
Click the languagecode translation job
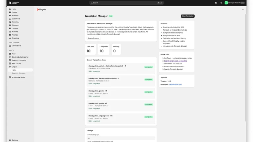(x=121, y=118)
